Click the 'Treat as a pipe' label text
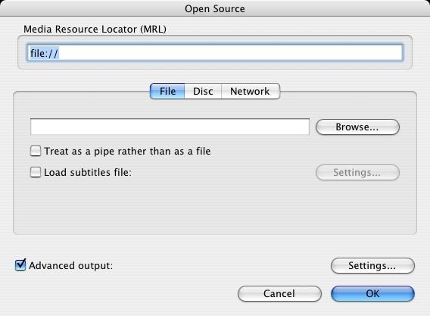Screen dimensions: 430x316 point(127,152)
